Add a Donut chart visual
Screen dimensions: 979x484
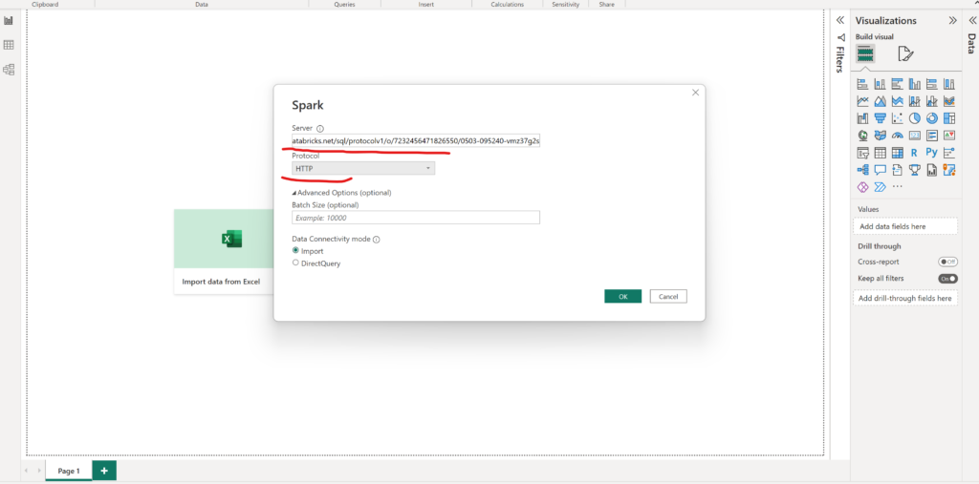pyautogui.click(x=932, y=117)
